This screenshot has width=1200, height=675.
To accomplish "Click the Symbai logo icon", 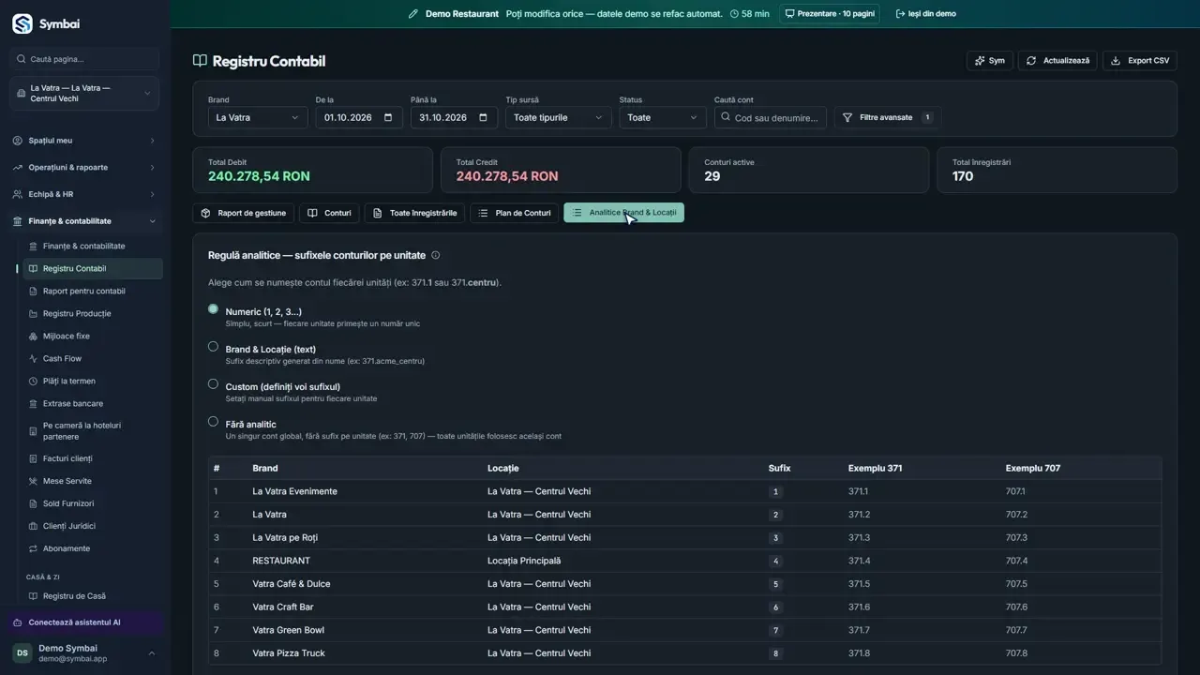I will pos(22,23).
